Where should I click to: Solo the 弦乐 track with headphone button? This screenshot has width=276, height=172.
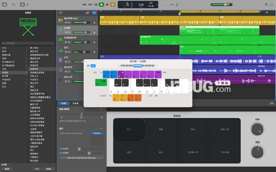[69, 52]
